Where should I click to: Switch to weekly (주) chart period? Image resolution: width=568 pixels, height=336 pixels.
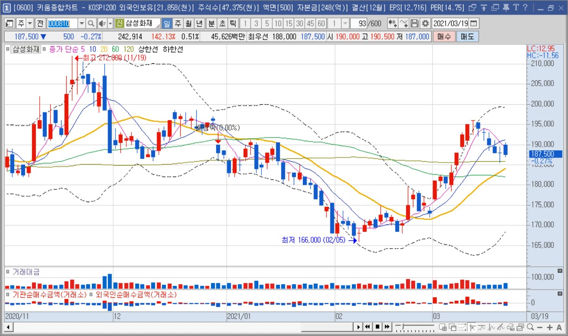tap(177, 23)
